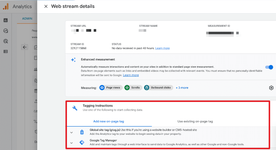Open the Advertising sidebar icon

tap(6, 41)
